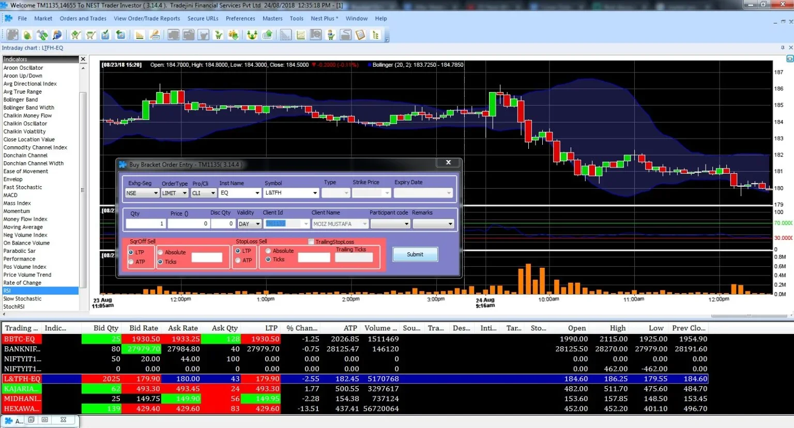Screen dimensions: 794x428
Task: Click the NEST app icon in title bar
Action: tap(5, 5)
